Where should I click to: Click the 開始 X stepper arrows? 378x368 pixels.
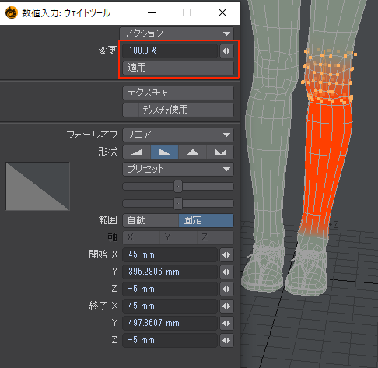tap(226, 255)
